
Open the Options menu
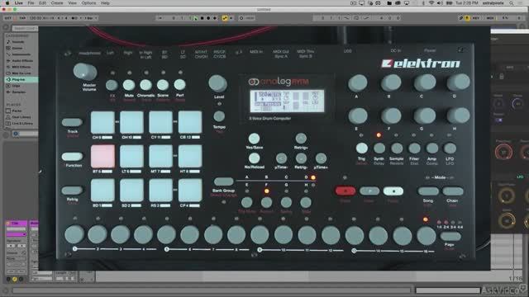(x=88, y=3)
